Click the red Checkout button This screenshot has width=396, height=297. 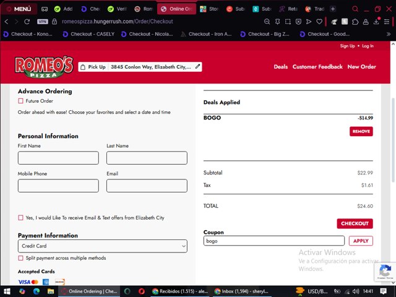pos(355,223)
